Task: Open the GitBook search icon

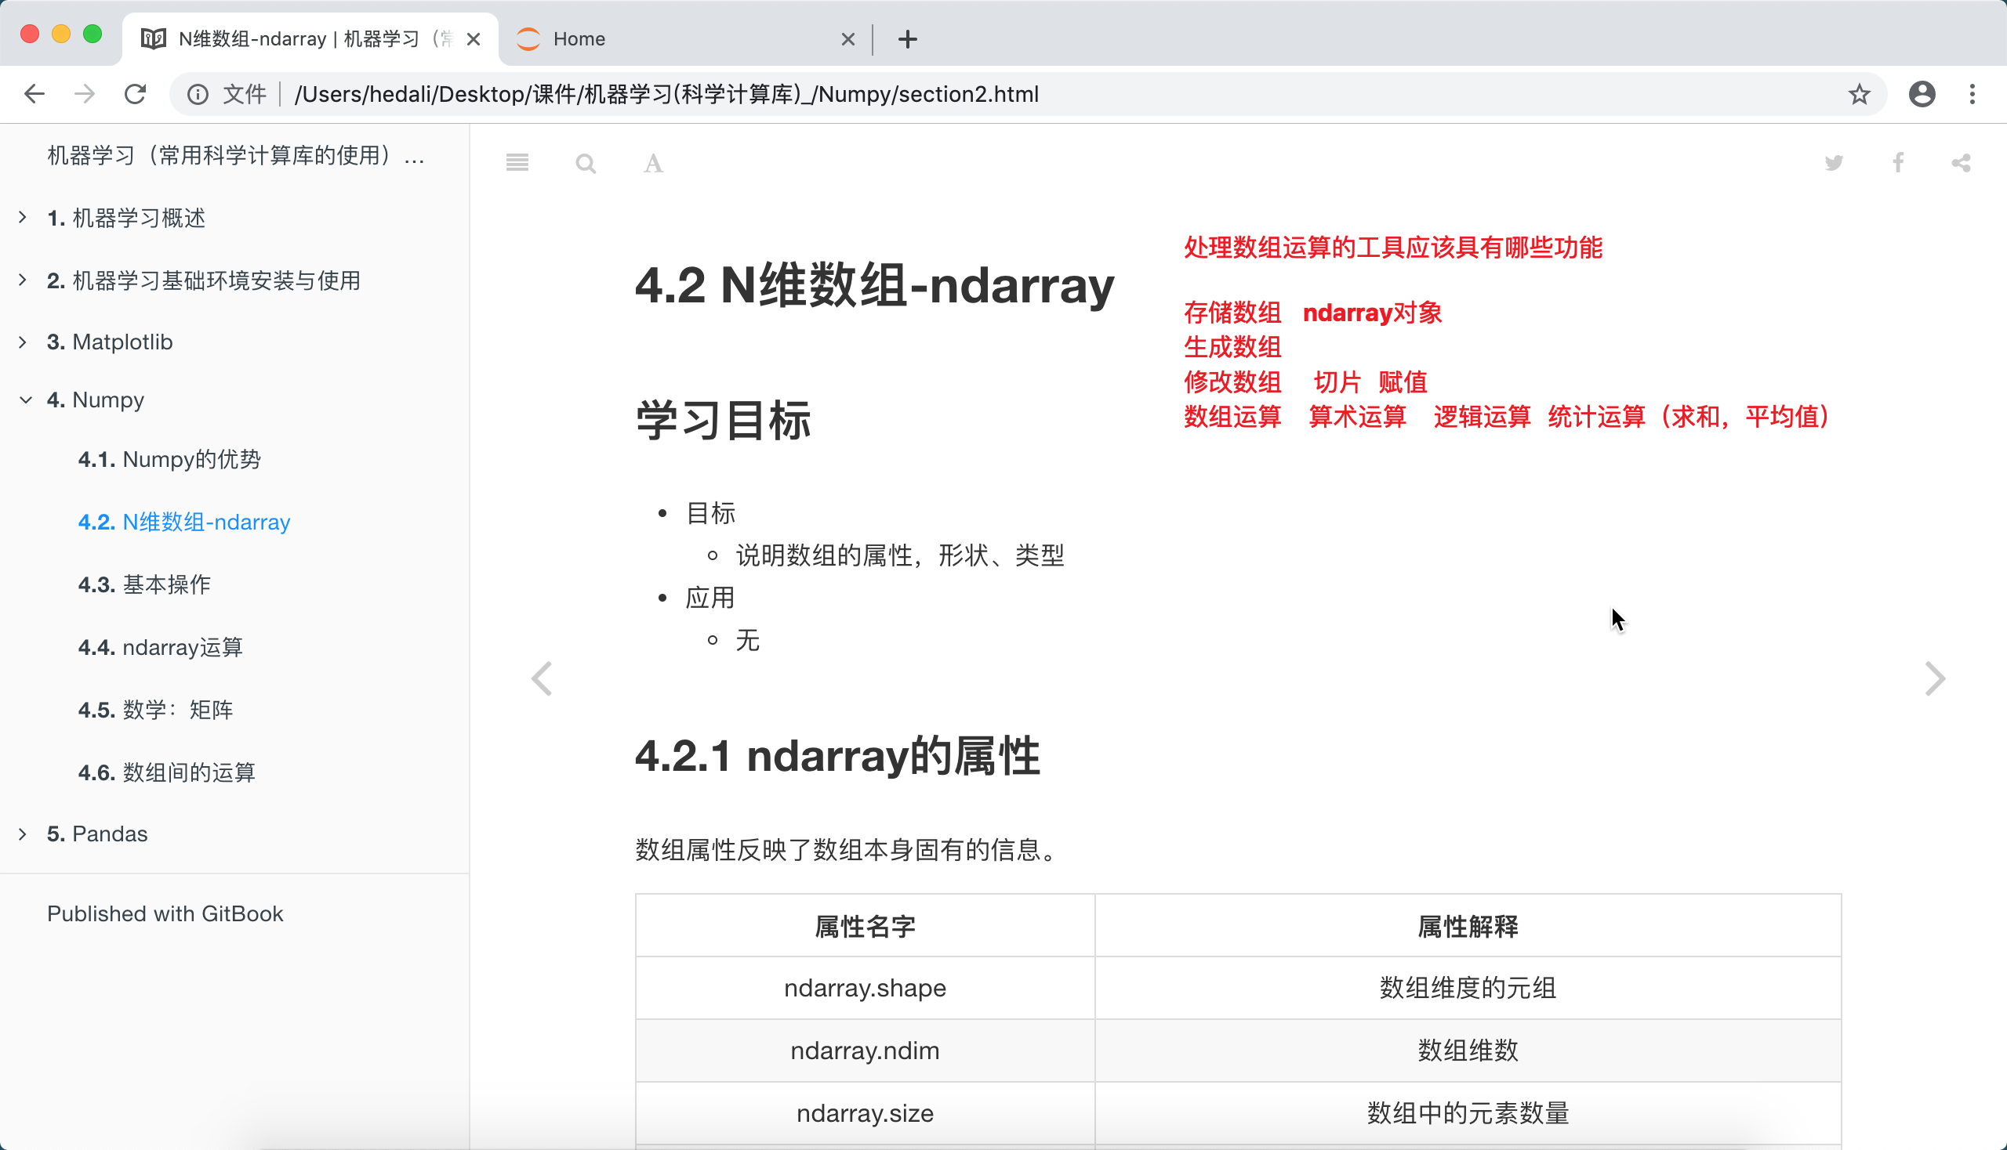Action: pyautogui.click(x=585, y=164)
